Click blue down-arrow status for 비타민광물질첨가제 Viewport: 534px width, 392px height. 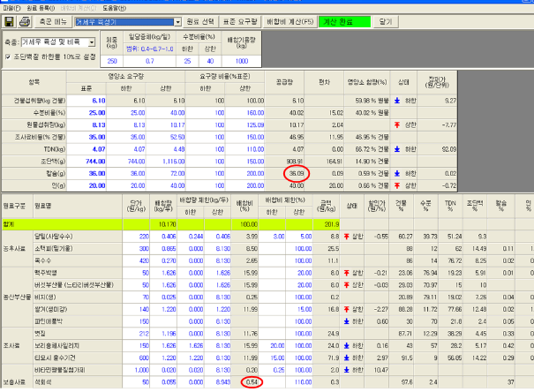click(x=347, y=370)
